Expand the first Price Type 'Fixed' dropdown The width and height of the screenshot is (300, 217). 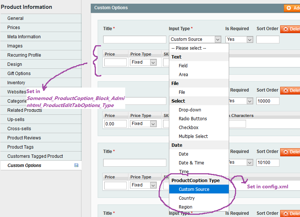click(x=144, y=63)
